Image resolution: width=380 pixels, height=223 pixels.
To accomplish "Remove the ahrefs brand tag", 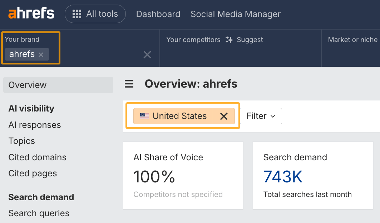I will coord(41,55).
